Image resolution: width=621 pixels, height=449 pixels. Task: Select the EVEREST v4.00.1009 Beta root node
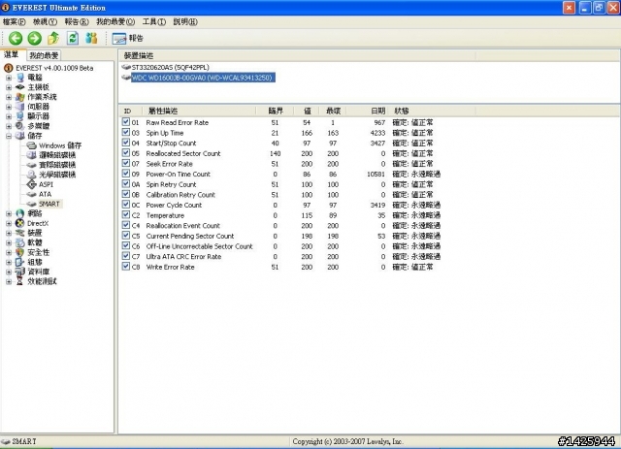click(54, 68)
